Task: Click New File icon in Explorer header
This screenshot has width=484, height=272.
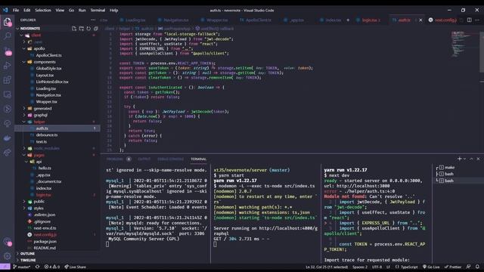Action: point(74,29)
